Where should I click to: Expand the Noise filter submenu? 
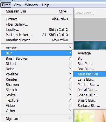point(37,69)
